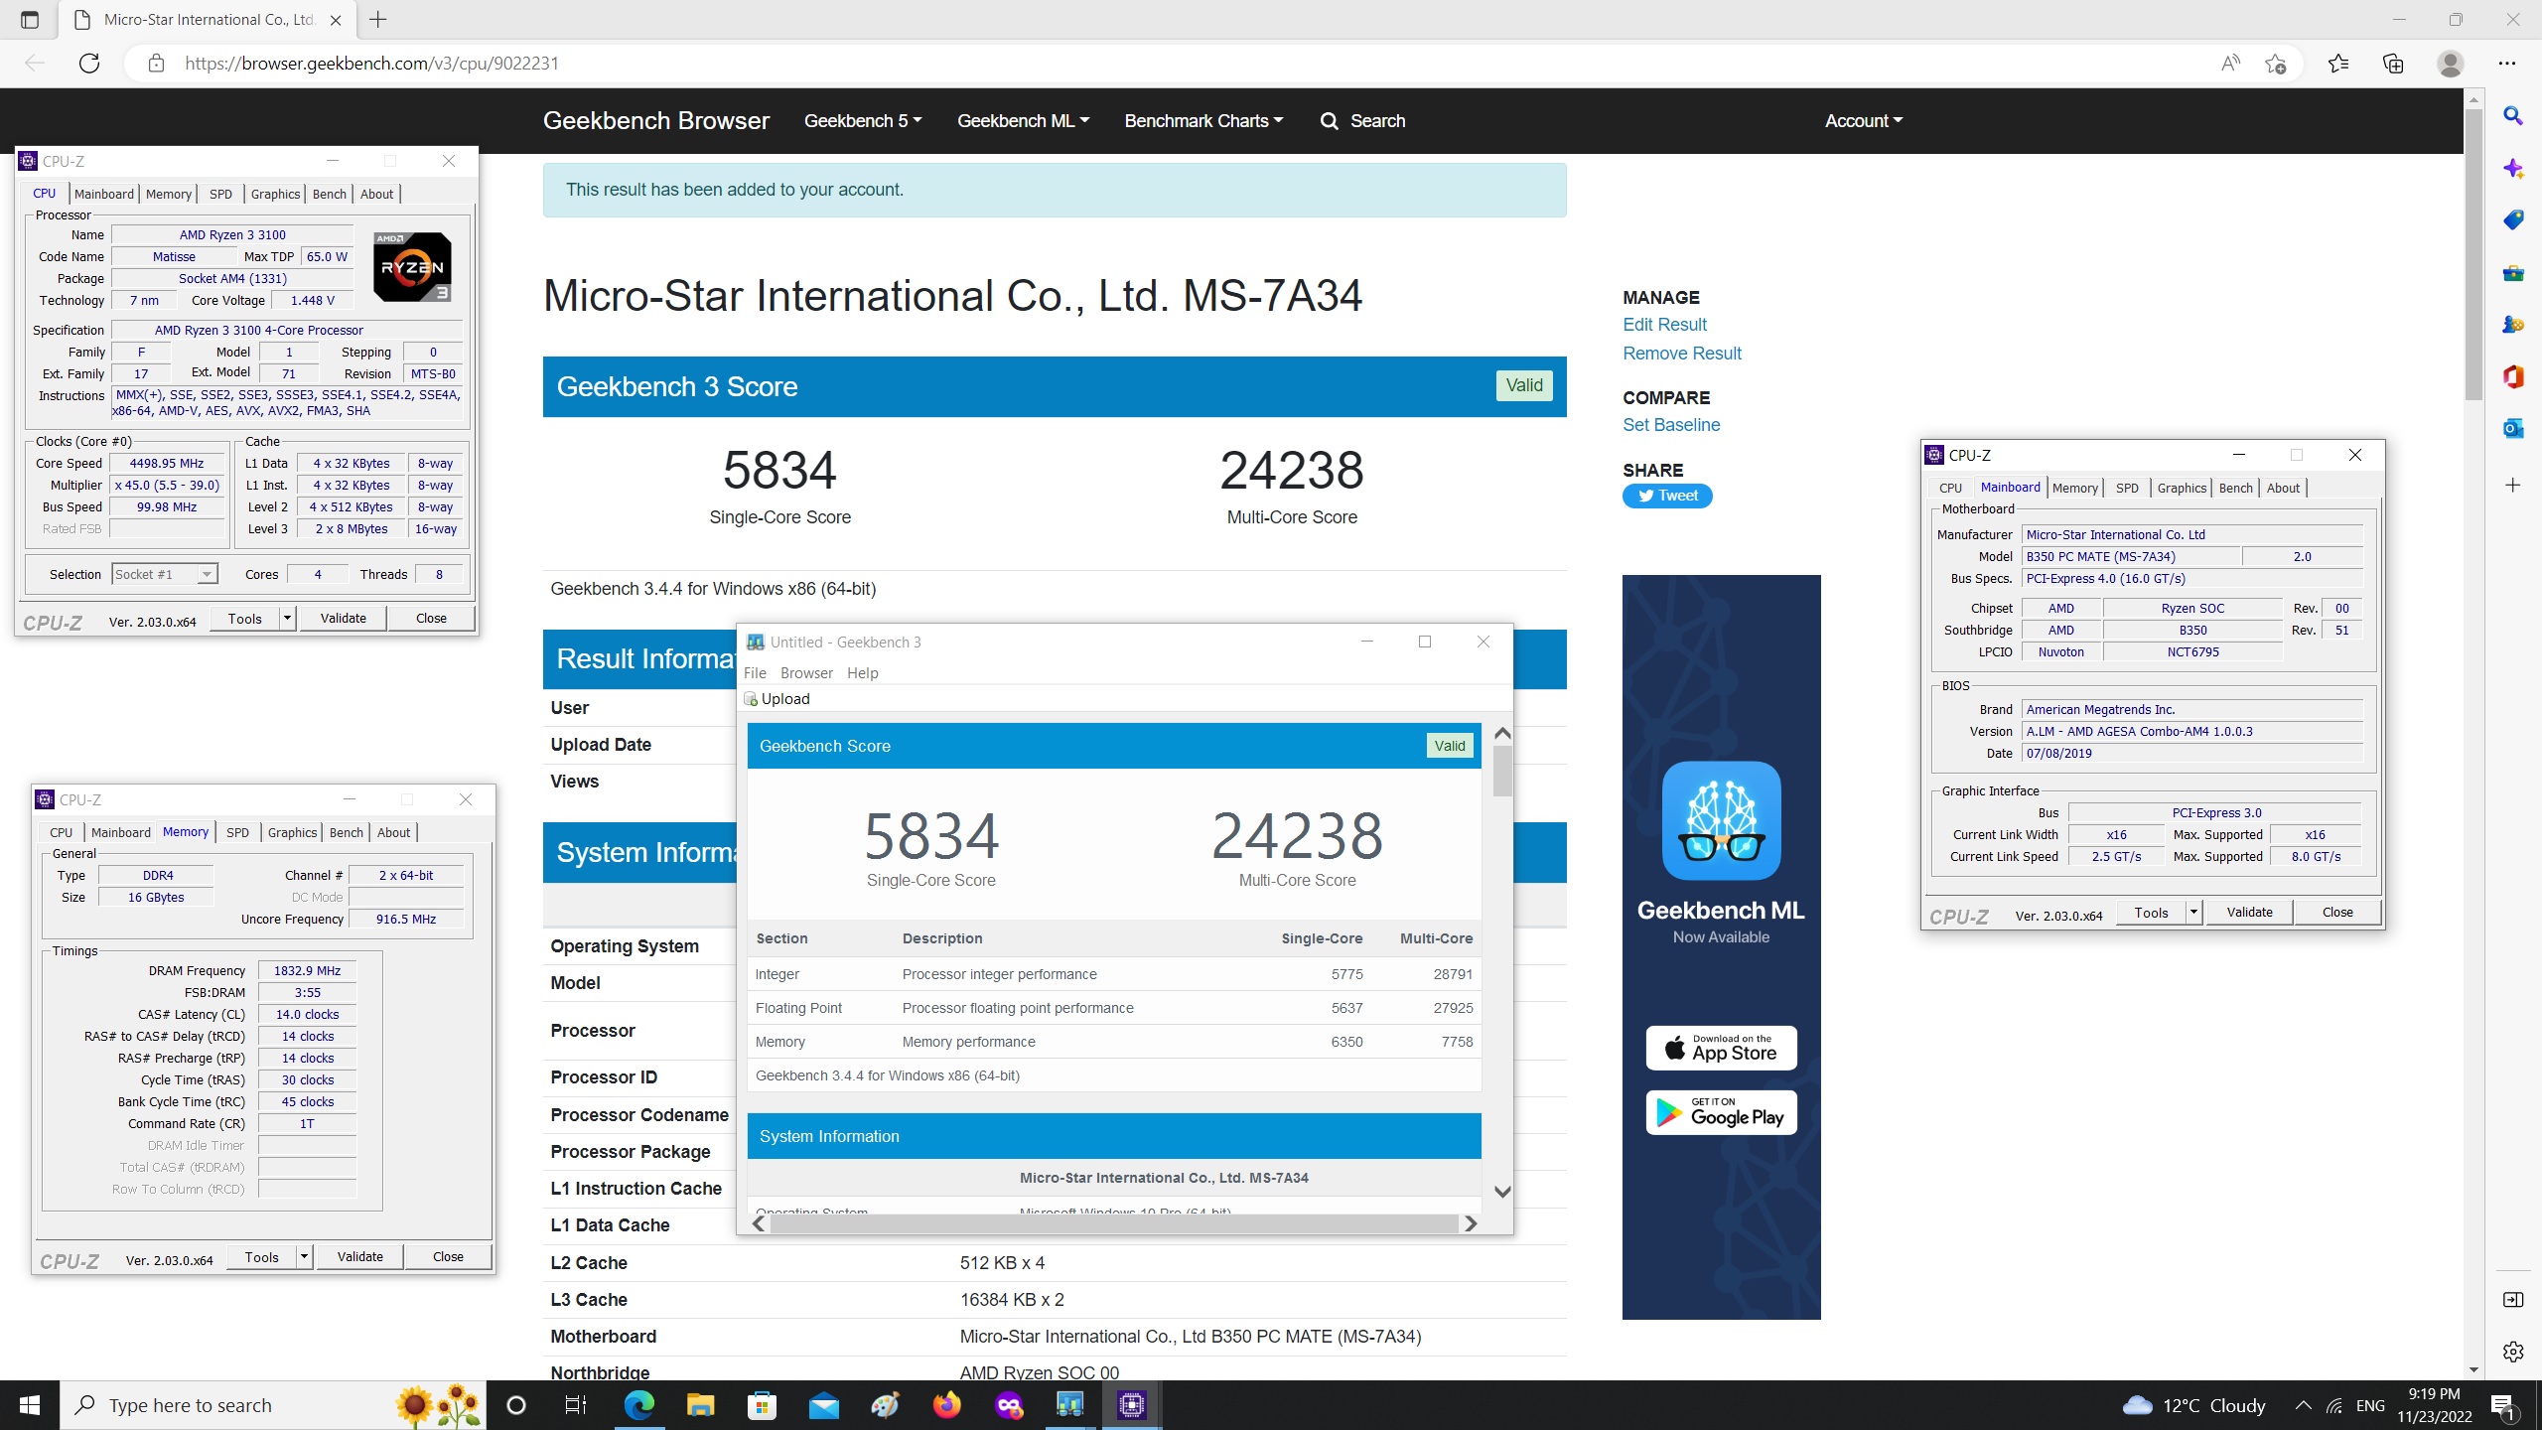
Task: Switch to SPD tab in CPU-Z Memory window
Action: point(237,832)
